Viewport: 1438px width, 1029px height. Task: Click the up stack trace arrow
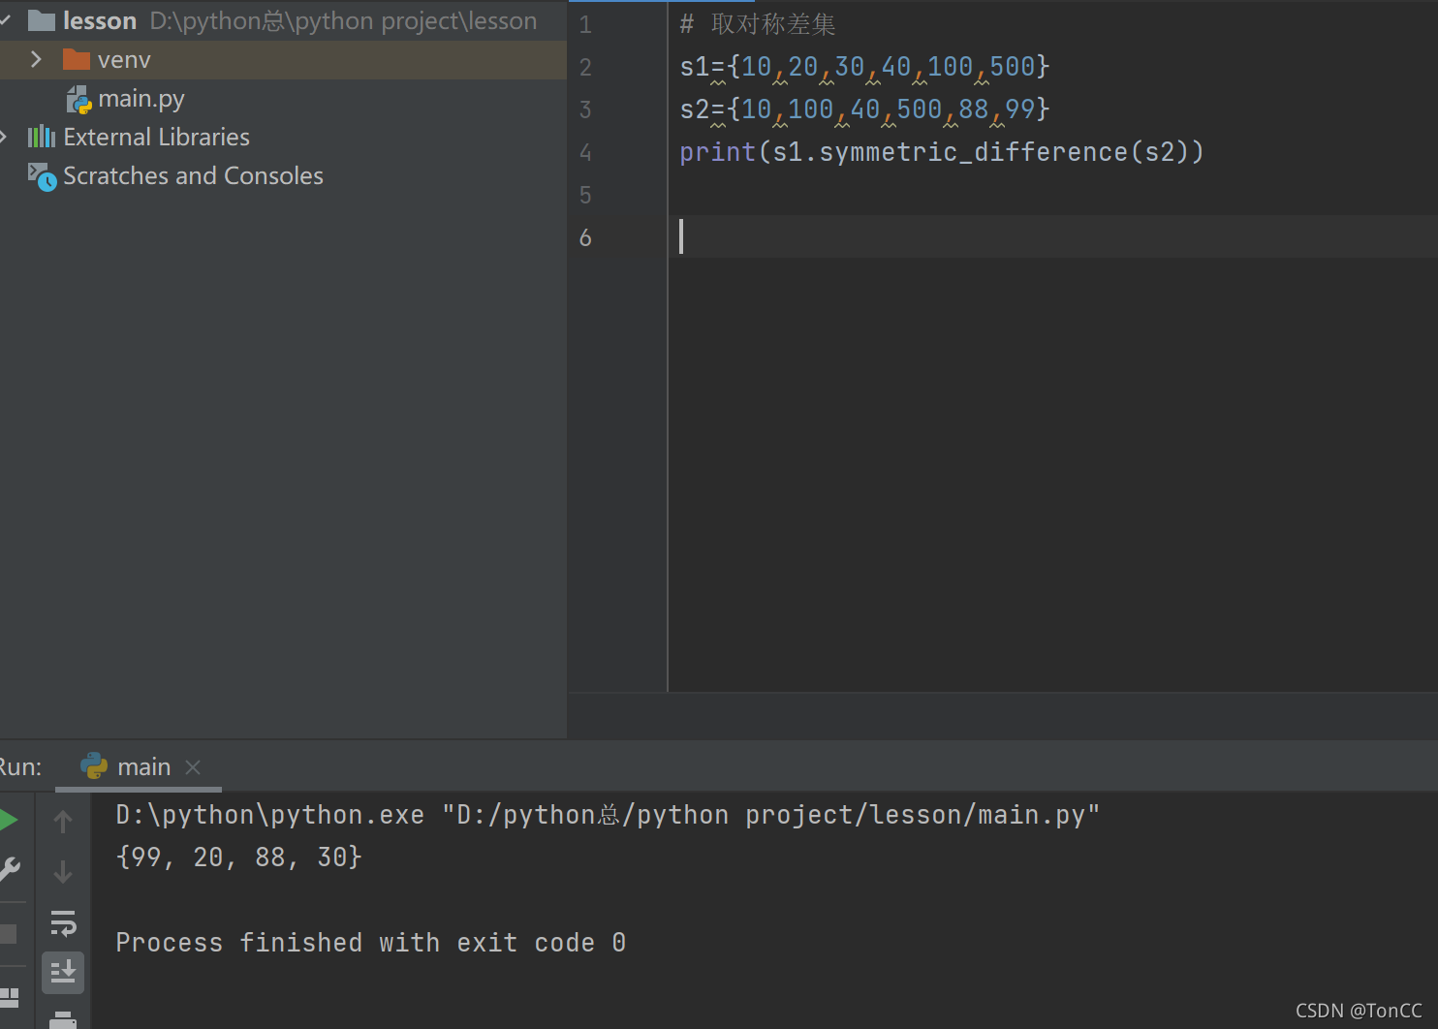[63, 822]
